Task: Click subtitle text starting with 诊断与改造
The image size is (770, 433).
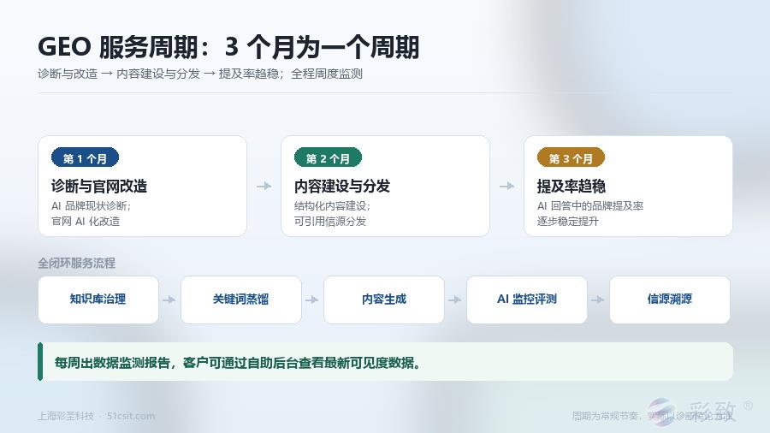Action: tap(200, 74)
